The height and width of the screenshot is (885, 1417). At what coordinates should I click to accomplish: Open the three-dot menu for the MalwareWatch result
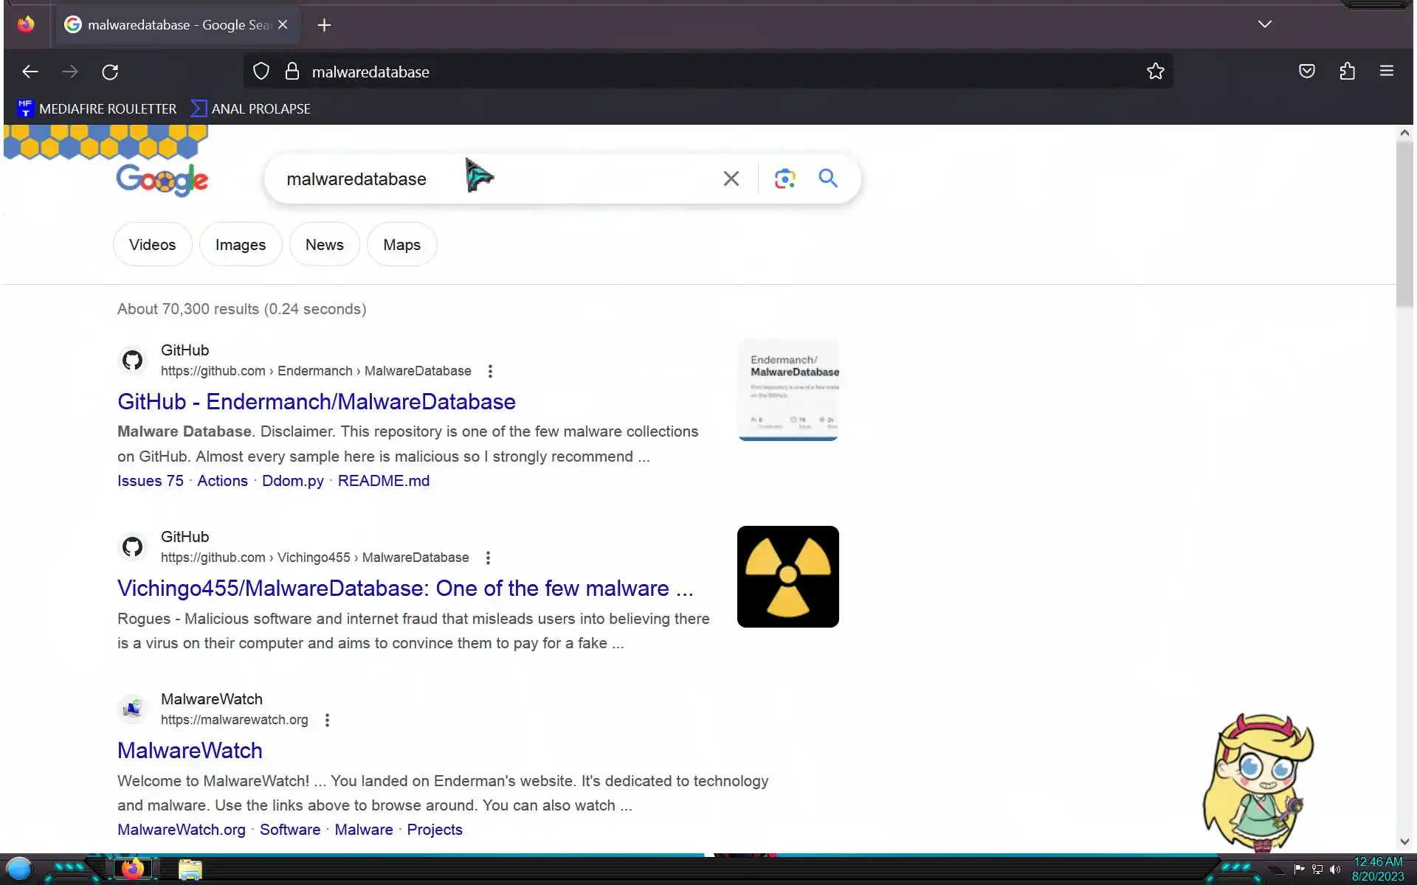coord(327,720)
